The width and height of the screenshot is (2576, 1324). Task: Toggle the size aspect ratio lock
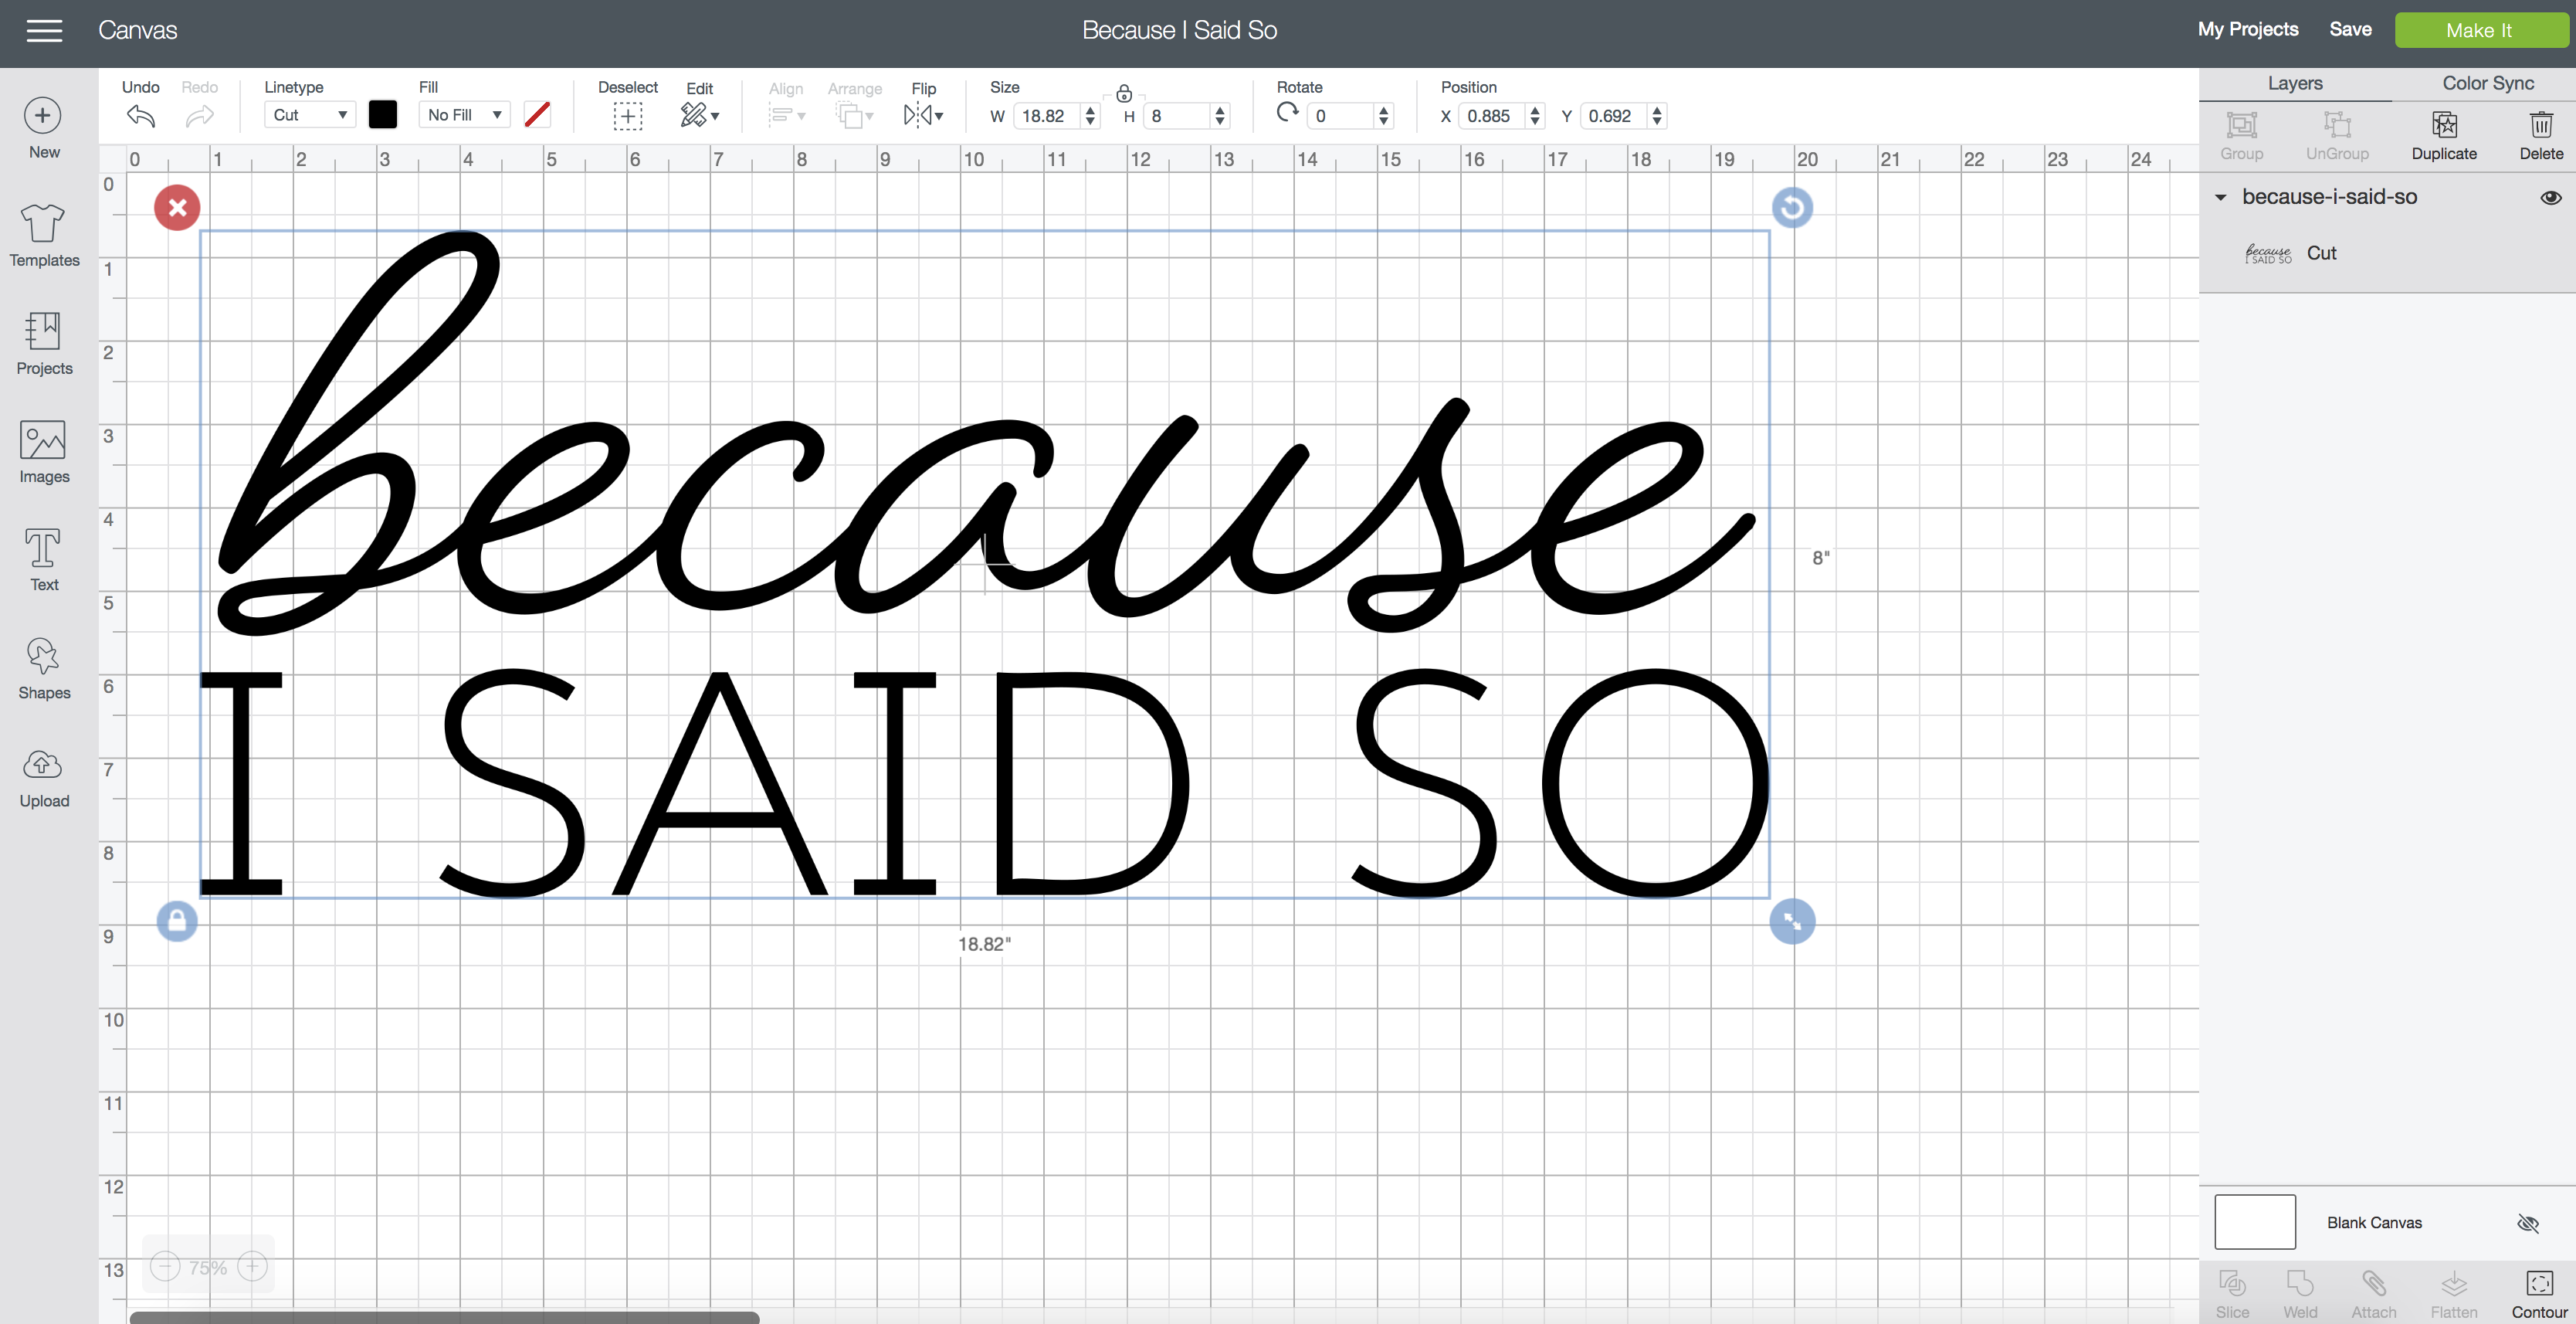click(x=1124, y=93)
